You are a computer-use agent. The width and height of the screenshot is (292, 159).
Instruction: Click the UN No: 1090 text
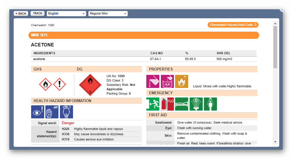pos(115,76)
